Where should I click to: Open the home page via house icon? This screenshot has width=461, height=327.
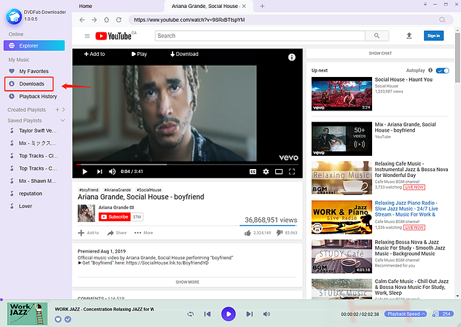click(x=107, y=20)
